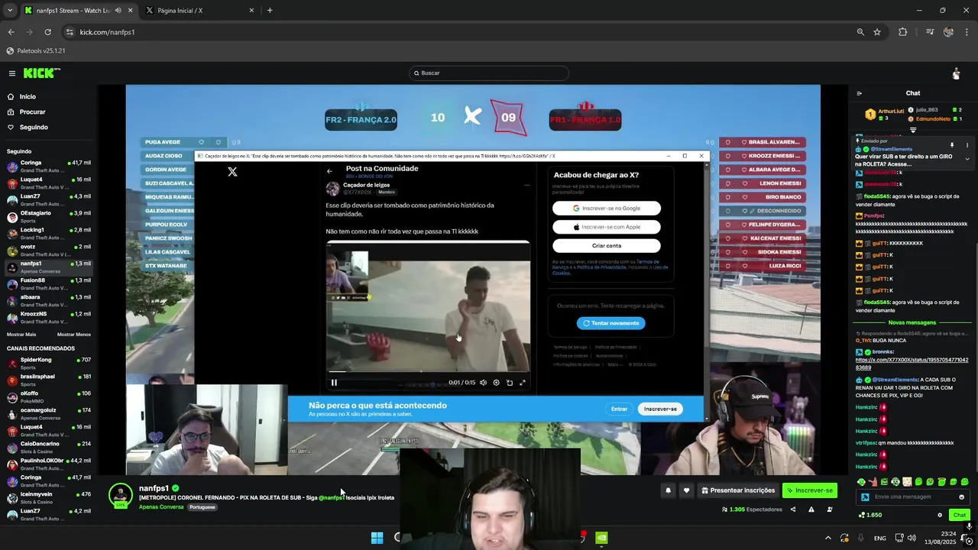Bookmark this page with star icon
The image size is (978, 550).
pos(877,32)
